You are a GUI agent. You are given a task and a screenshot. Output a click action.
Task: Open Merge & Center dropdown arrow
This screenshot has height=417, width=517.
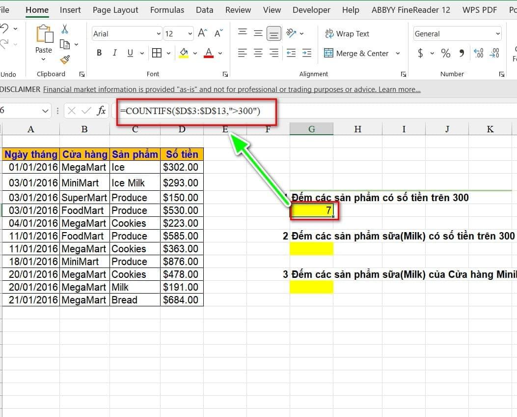click(x=398, y=54)
